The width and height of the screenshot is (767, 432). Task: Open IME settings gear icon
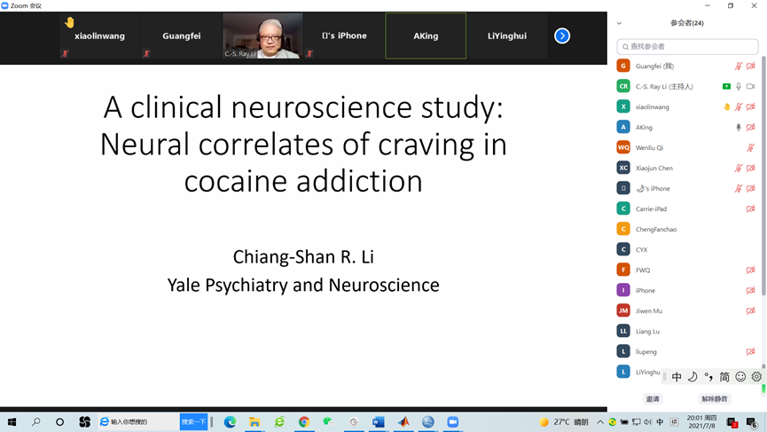(x=756, y=377)
